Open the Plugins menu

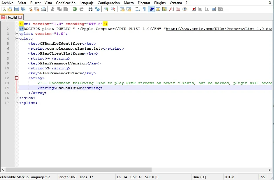160,3
